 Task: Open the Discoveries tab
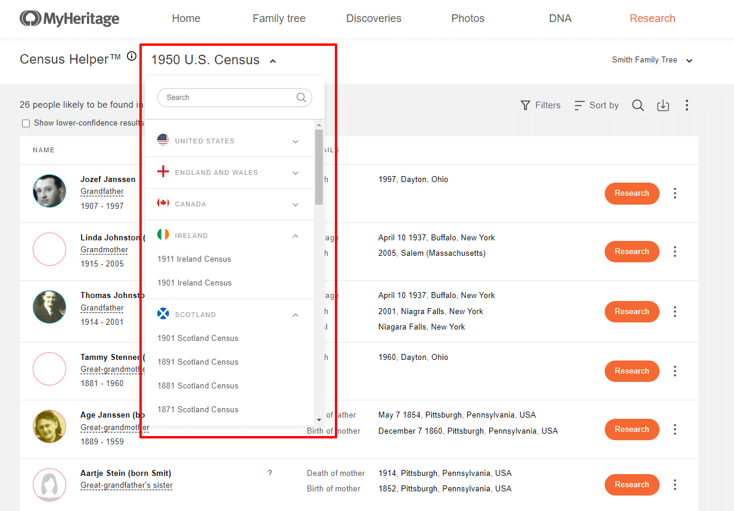click(x=374, y=18)
